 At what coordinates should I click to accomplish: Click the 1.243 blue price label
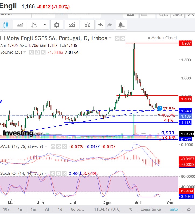[x=185, y=111]
